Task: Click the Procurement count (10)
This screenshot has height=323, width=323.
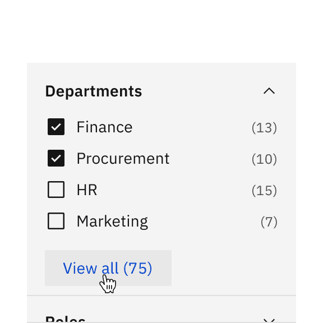Action: click(x=264, y=159)
